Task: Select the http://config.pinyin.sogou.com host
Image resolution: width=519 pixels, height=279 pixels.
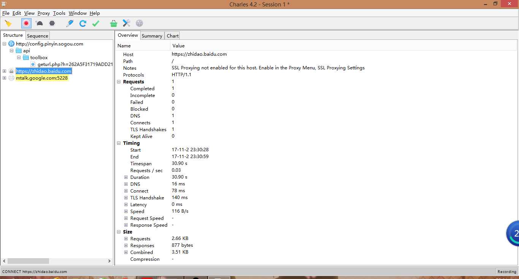Action: click(49, 44)
